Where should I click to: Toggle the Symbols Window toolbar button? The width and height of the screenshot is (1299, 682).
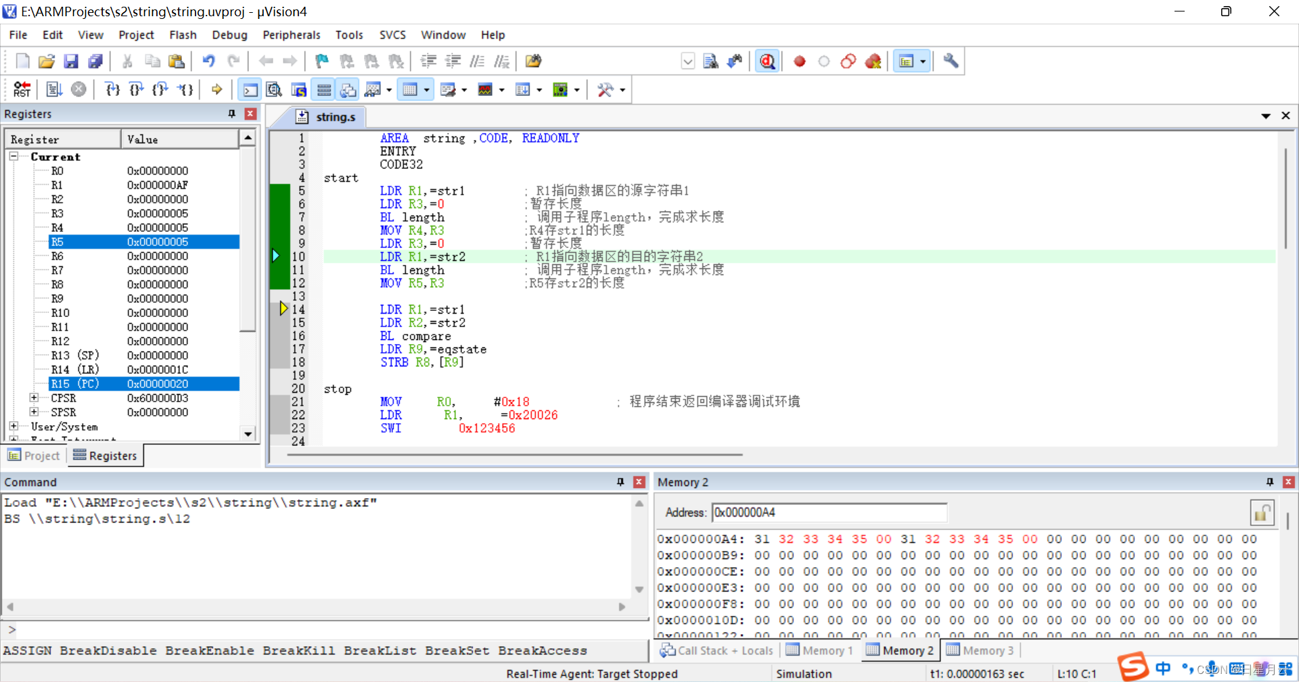pyautogui.click(x=299, y=89)
